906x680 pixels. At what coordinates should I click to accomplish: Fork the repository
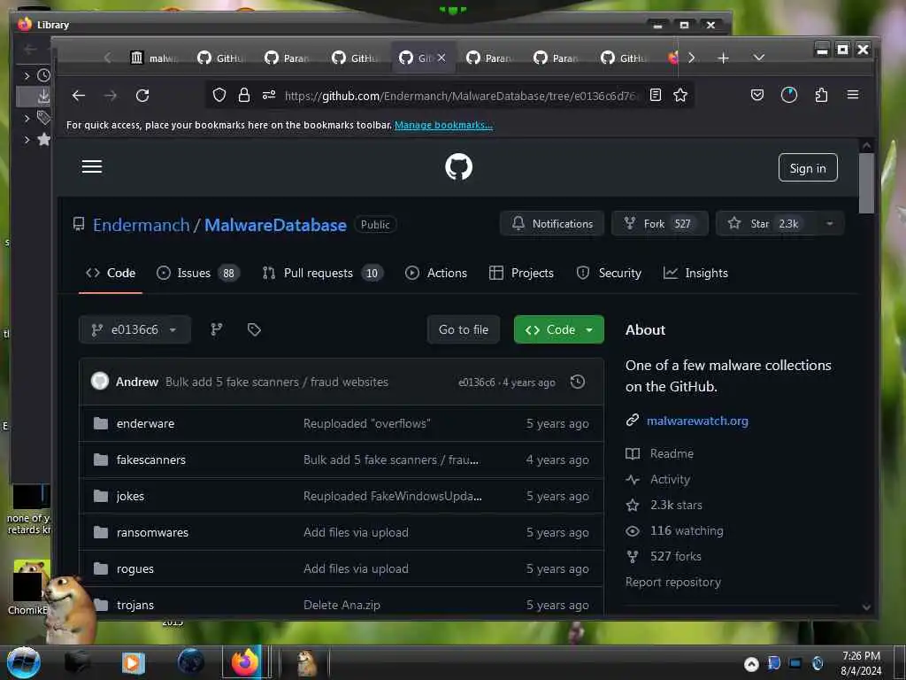(x=660, y=224)
